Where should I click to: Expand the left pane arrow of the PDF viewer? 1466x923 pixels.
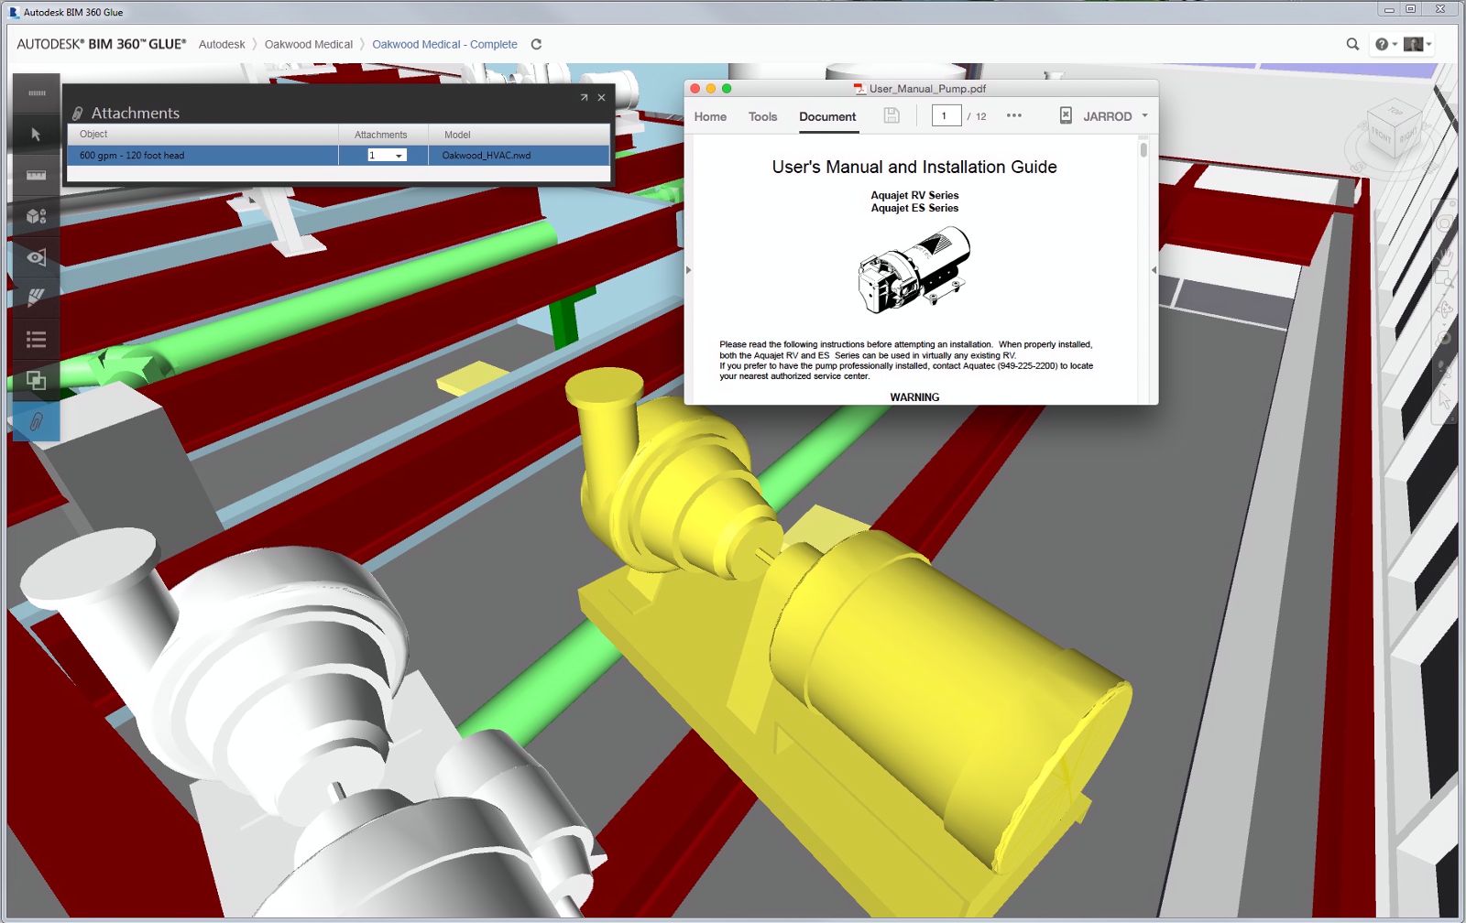tap(688, 270)
